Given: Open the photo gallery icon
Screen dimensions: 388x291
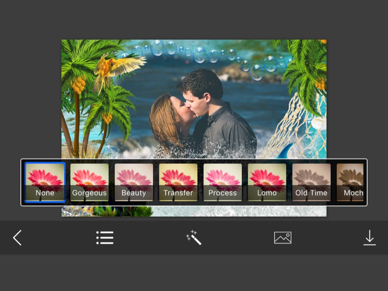Looking at the screenshot, I should [x=283, y=238].
